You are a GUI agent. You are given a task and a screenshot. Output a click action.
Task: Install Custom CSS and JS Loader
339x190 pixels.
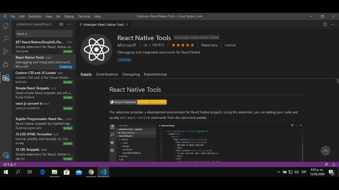pos(68,82)
